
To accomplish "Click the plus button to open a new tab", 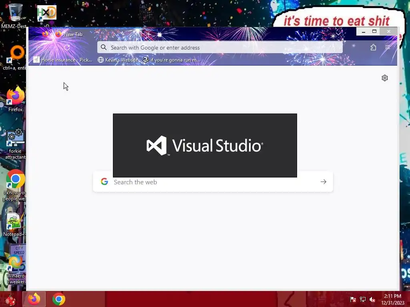I will pos(149,34).
